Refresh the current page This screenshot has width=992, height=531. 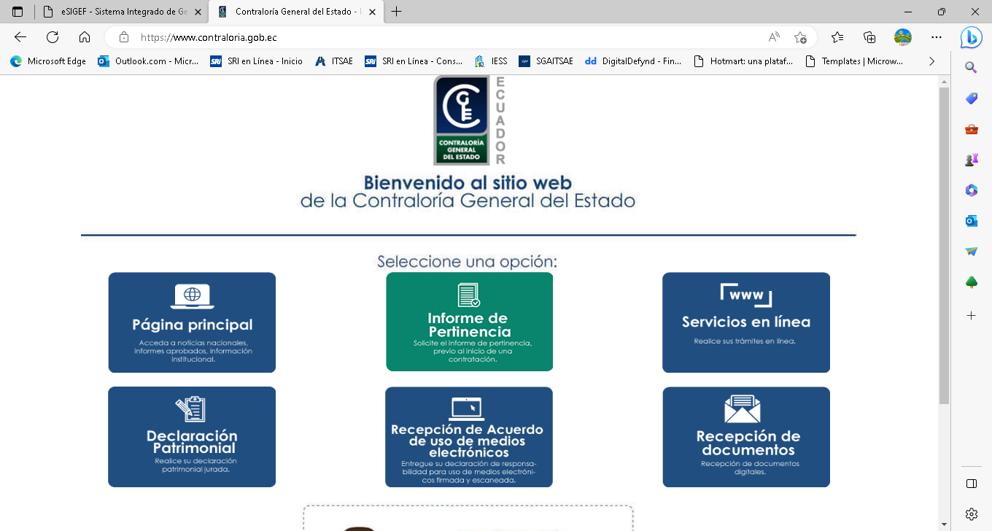(x=53, y=37)
